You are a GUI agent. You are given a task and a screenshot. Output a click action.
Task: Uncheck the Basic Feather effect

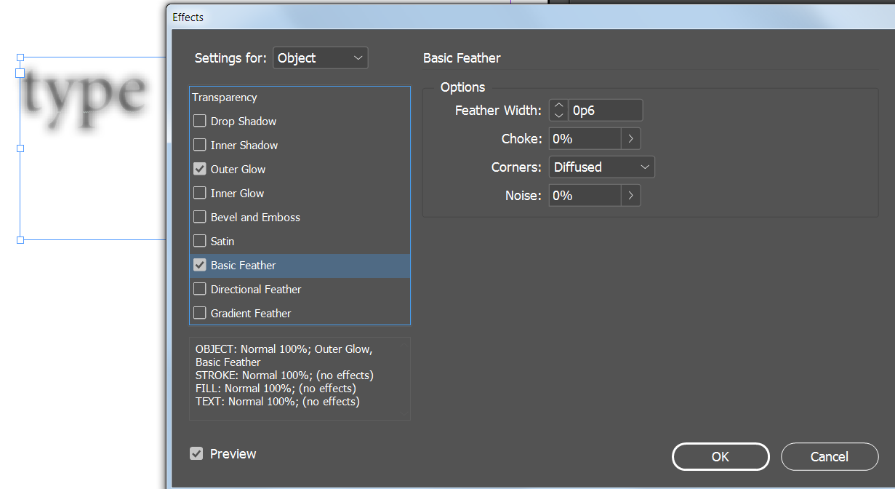[x=200, y=265]
